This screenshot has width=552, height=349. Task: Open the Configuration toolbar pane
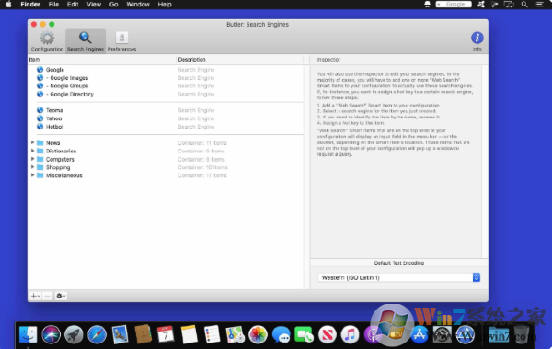[x=47, y=41]
